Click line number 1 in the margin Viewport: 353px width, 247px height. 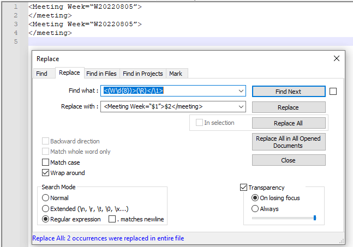pyautogui.click(x=16, y=7)
